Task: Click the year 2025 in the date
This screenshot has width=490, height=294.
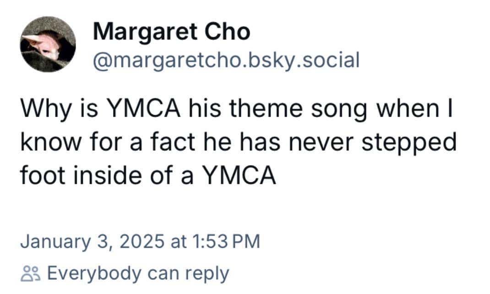Action: pyautogui.click(x=142, y=241)
